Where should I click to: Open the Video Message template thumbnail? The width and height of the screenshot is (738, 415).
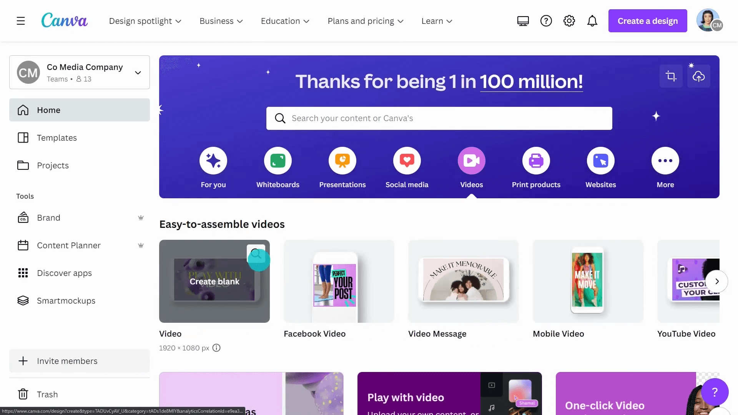coord(464,281)
